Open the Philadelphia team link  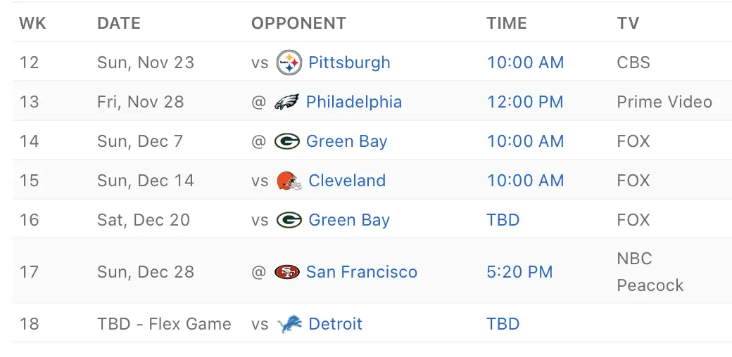coord(353,102)
